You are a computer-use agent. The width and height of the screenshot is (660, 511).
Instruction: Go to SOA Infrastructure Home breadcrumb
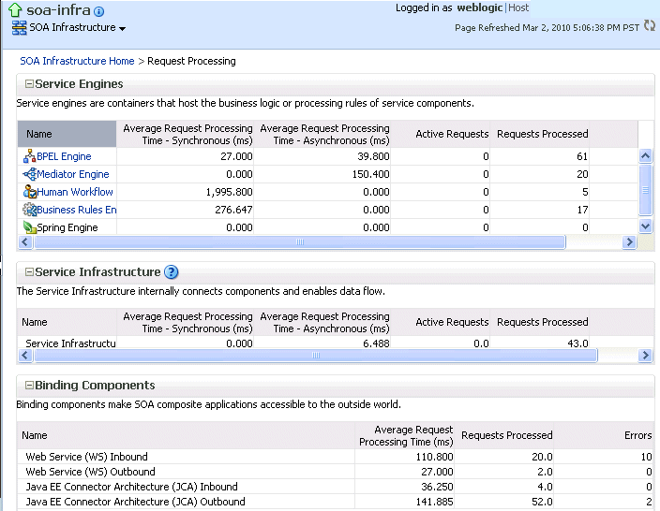77,61
